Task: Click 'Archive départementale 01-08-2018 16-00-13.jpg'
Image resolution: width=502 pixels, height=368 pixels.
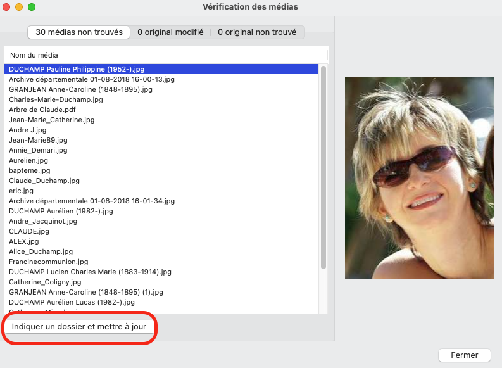Action: [x=91, y=79]
